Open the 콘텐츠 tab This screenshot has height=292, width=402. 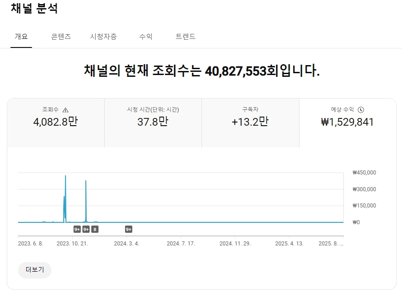coord(61,37)
